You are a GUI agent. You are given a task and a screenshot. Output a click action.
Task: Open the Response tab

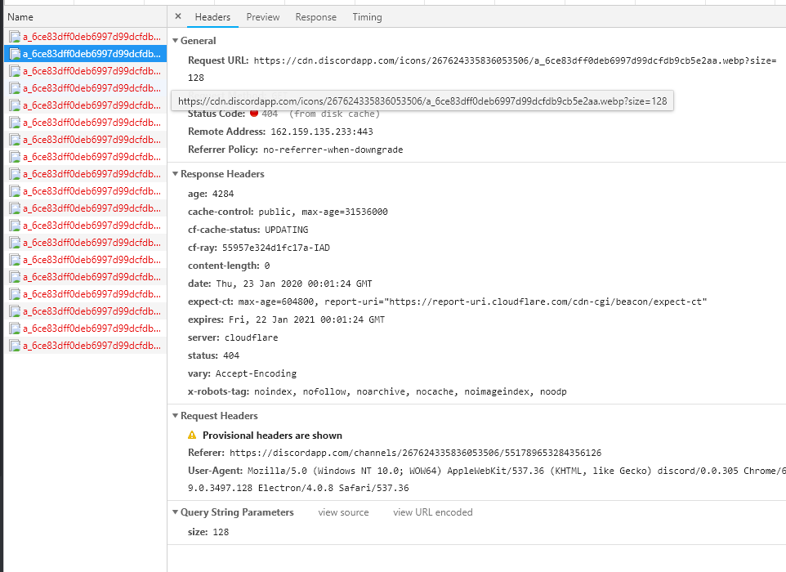(x=315, y=17)
